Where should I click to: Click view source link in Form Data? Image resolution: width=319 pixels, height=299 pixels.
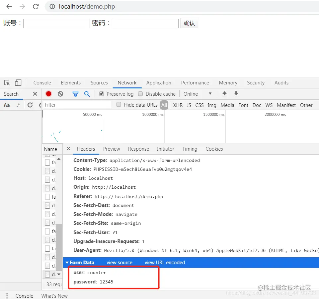coord(120,263)
